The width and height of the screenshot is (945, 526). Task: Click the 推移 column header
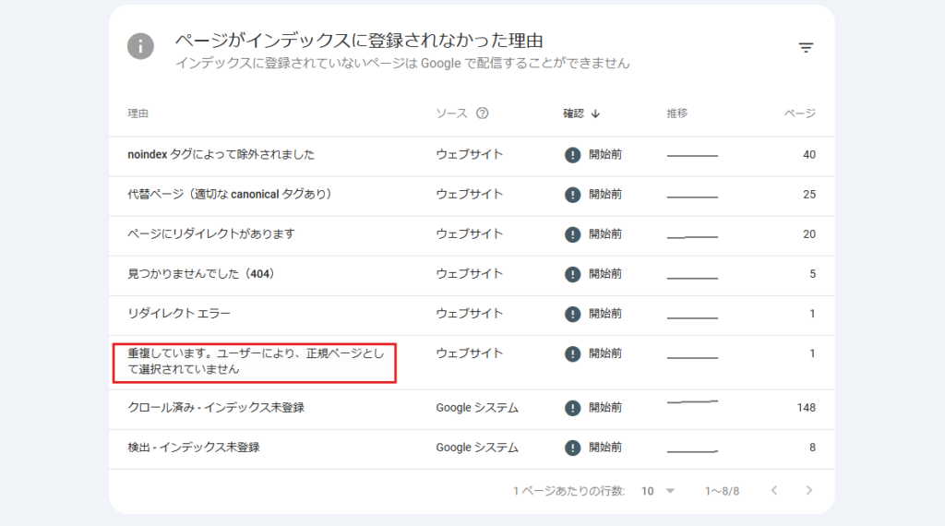tap(676, 114)
